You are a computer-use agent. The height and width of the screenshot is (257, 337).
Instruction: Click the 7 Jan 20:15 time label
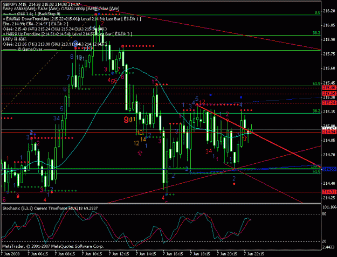(x=228, y=254)
